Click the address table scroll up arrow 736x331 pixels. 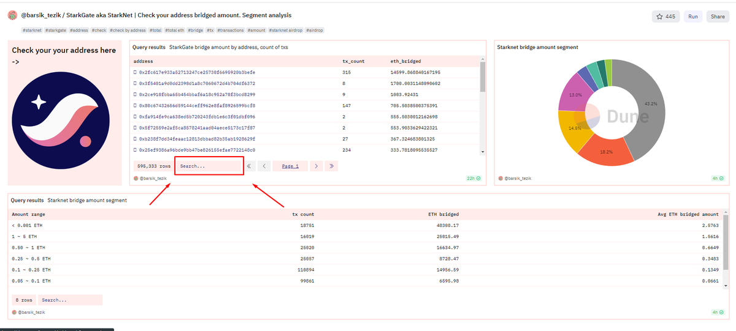483,59
